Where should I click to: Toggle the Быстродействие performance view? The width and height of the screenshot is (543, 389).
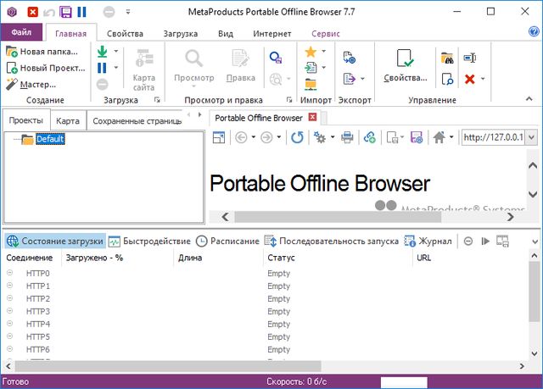point(149,241)
